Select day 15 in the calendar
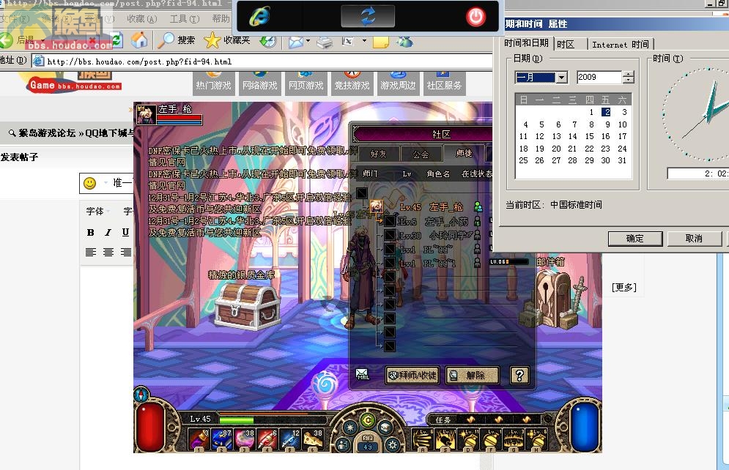Image resolution: width=729 pixels, height=470 pixels. [x=589, y=136]
